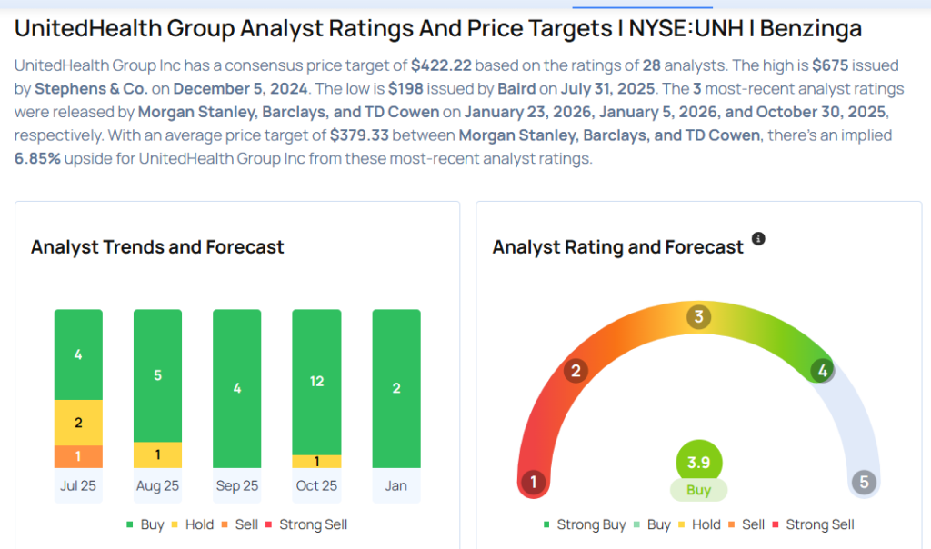Click gauge marker number 2
Viewport: 931px width, 549px height.
(x=575, y=370)
